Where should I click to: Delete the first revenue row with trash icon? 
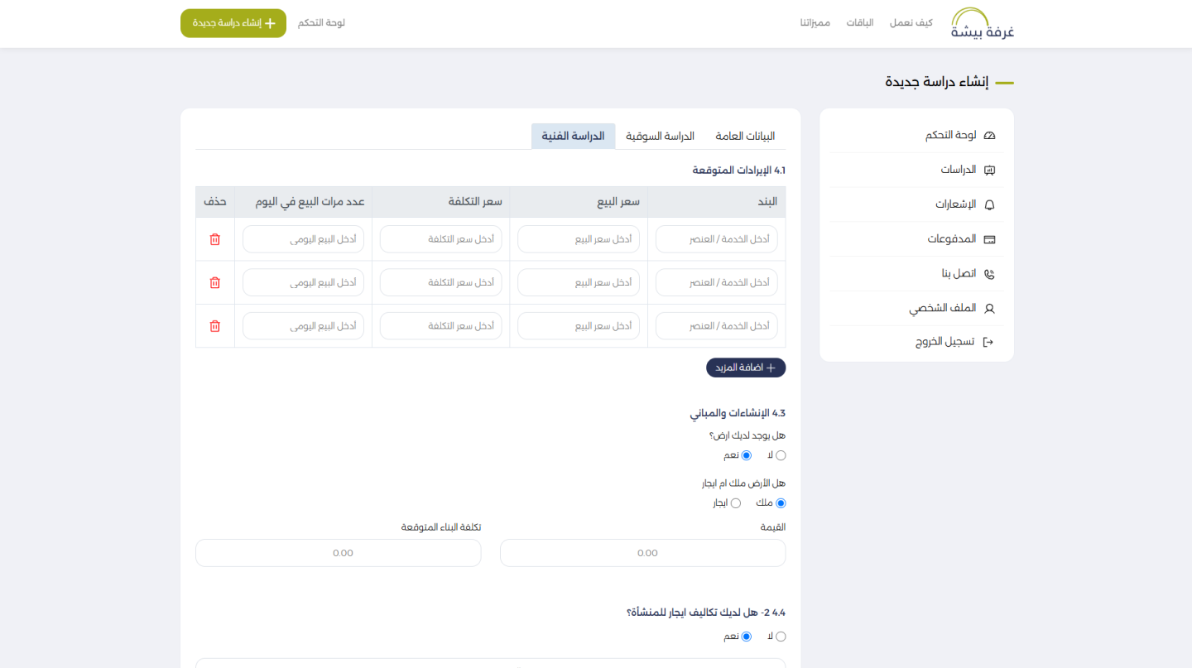point(215,239)
